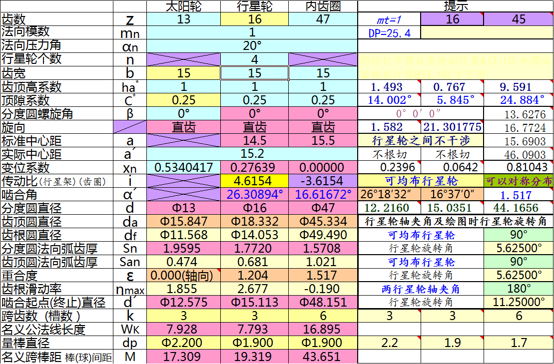554x364 pixels.
Task: Click the yellow 传动比 cell 4.6154
Action: click(x=254, y=181)
